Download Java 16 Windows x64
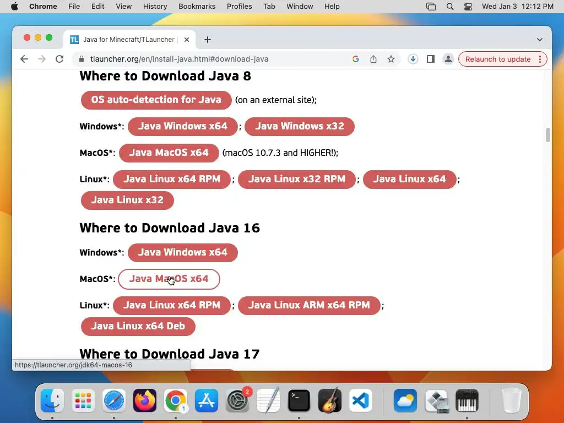The width and height of the screenshot is (564, 423). (x=183, y=252)
